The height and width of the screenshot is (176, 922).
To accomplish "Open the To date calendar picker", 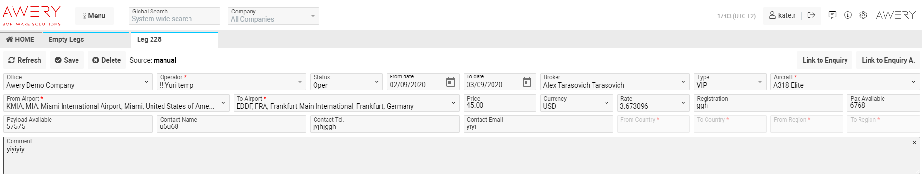I will [x=527, y=82].
